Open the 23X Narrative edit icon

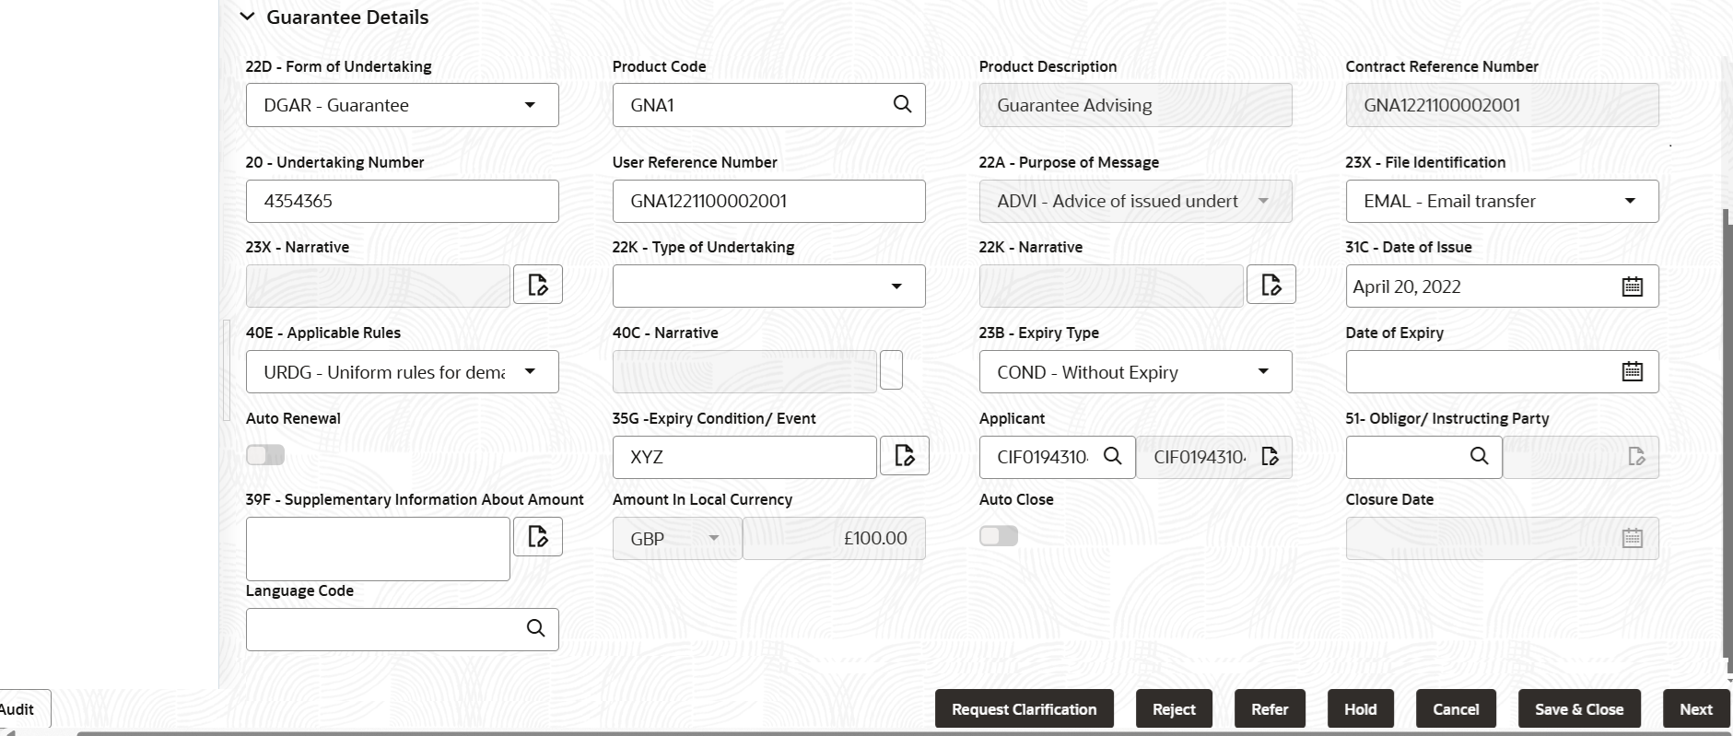tap(538, 285)
